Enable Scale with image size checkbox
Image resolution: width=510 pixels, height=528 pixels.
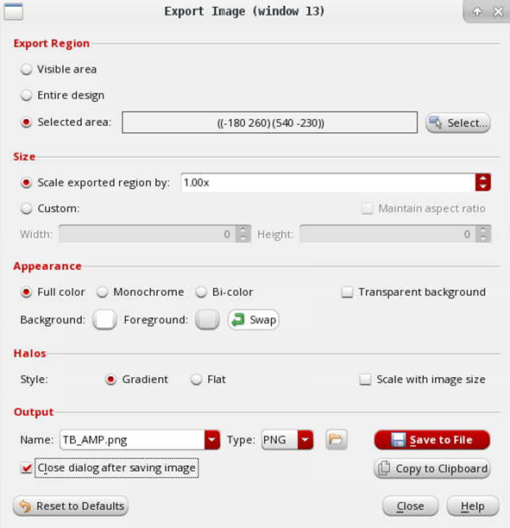365,380
